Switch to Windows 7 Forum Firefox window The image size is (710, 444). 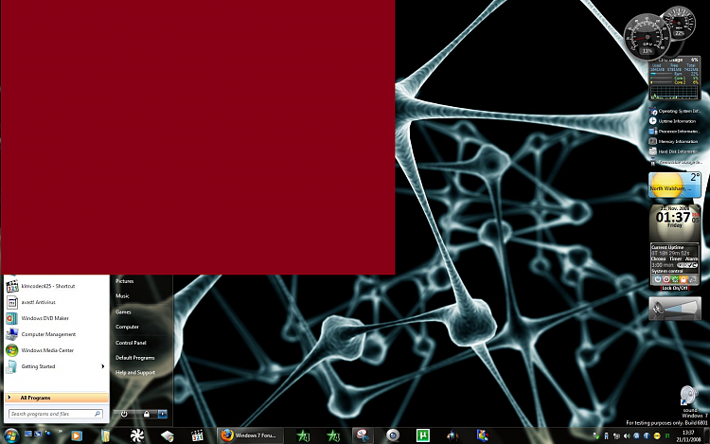tap(250, 435)
